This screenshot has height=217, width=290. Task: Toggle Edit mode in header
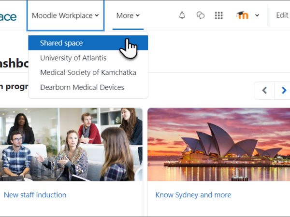282,15
